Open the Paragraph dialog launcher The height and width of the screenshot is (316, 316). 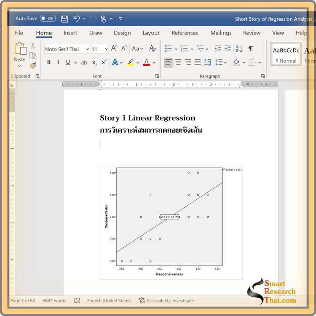(263, 76)
